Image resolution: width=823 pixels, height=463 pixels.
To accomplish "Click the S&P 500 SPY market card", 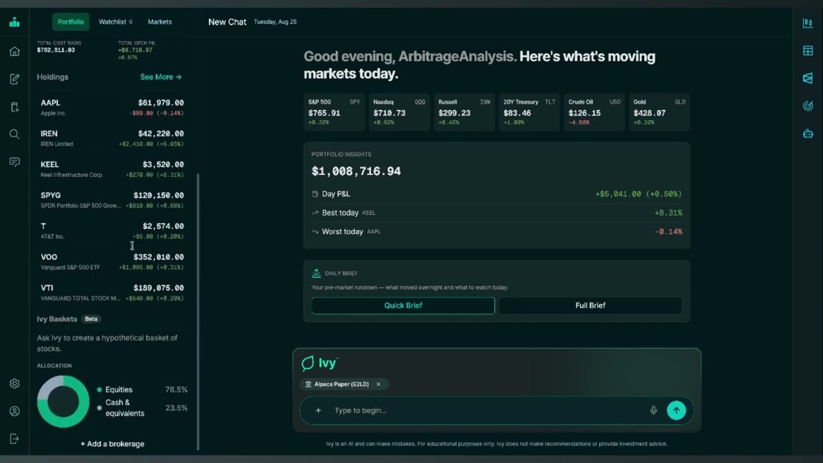I will 334,113.
